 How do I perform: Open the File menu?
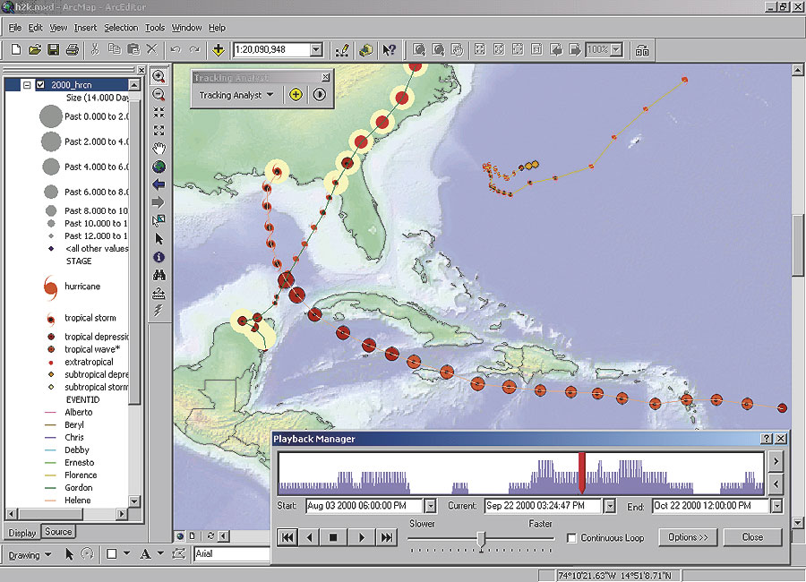15,28
